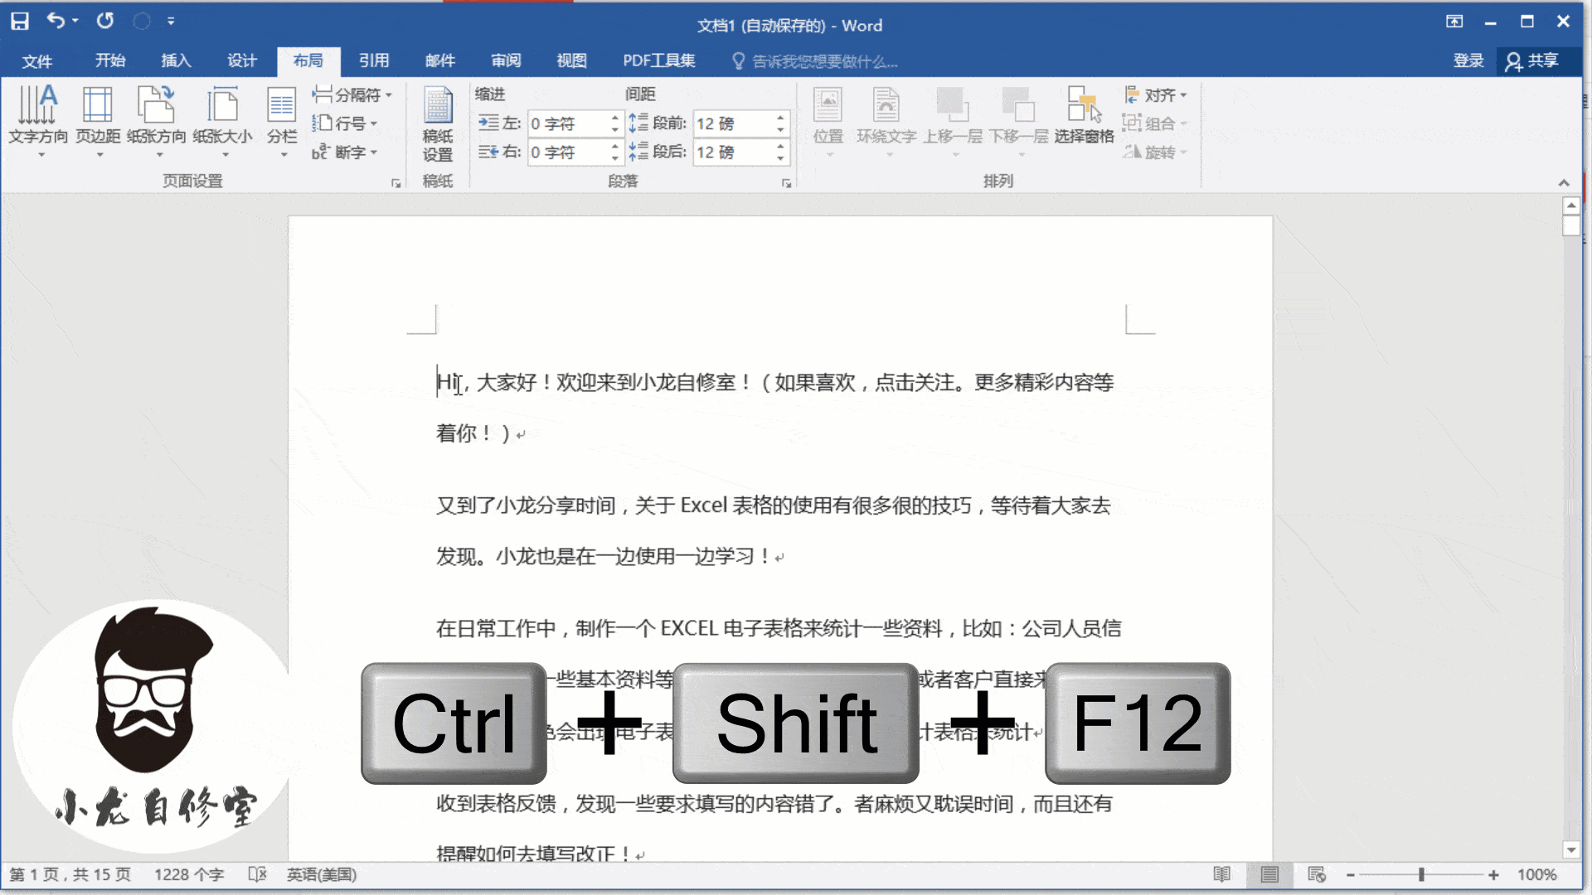
Task: Click the 段前 spacing before field
Action: tap(734, 124)
